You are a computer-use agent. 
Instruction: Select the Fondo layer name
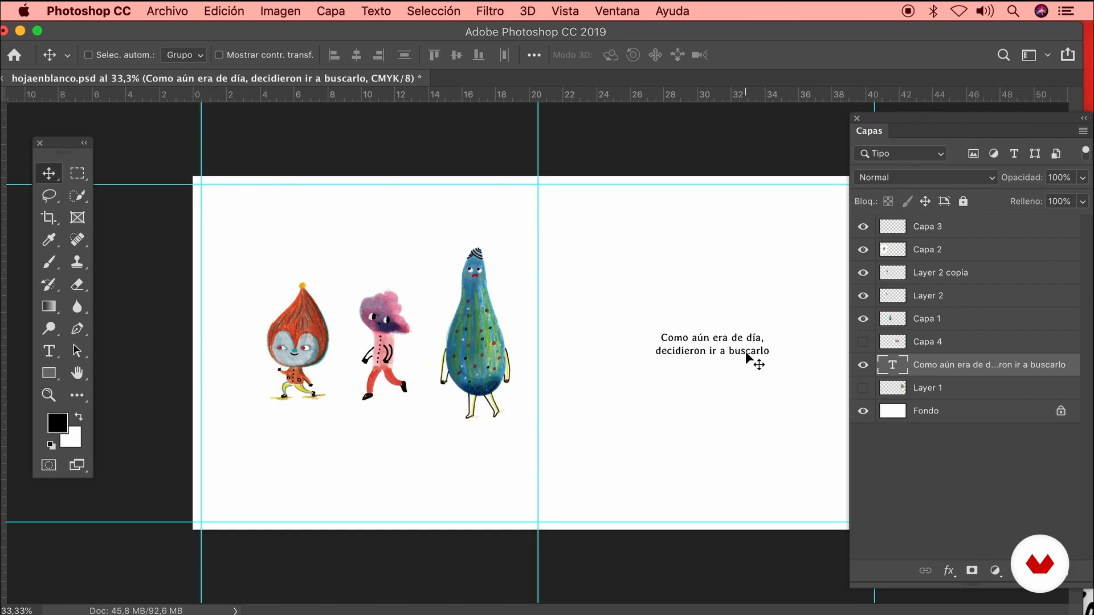925,411
